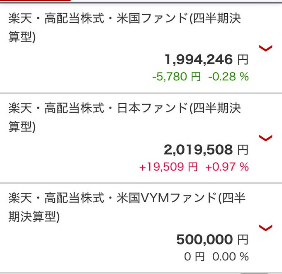
Task: Switch to the gray-underlined inactive tab area
Action: pyautogui.click(x=176, y=1)
